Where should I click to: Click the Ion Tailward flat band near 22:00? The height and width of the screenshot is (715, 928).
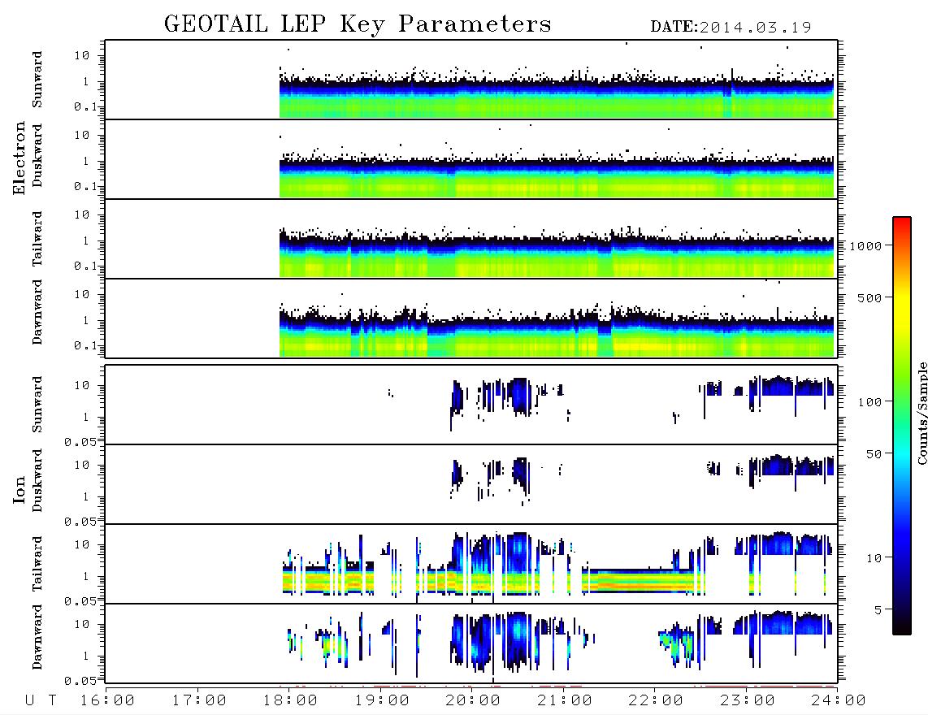(638, 581)
